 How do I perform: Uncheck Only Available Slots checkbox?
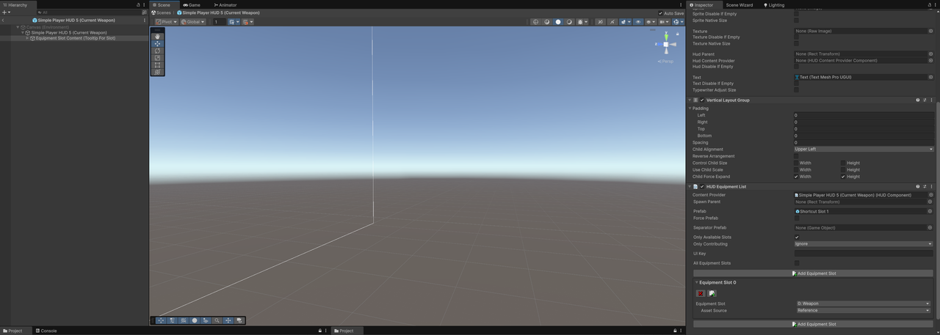point(796,238)
